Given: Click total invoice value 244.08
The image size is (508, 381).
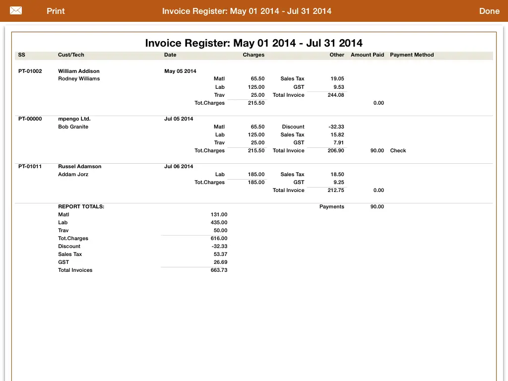Looking at the screenshot, I should (336, 95).
